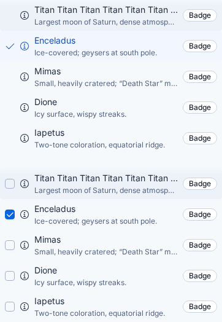Click info icon beside Titan in checkbox list

[25, 184]
